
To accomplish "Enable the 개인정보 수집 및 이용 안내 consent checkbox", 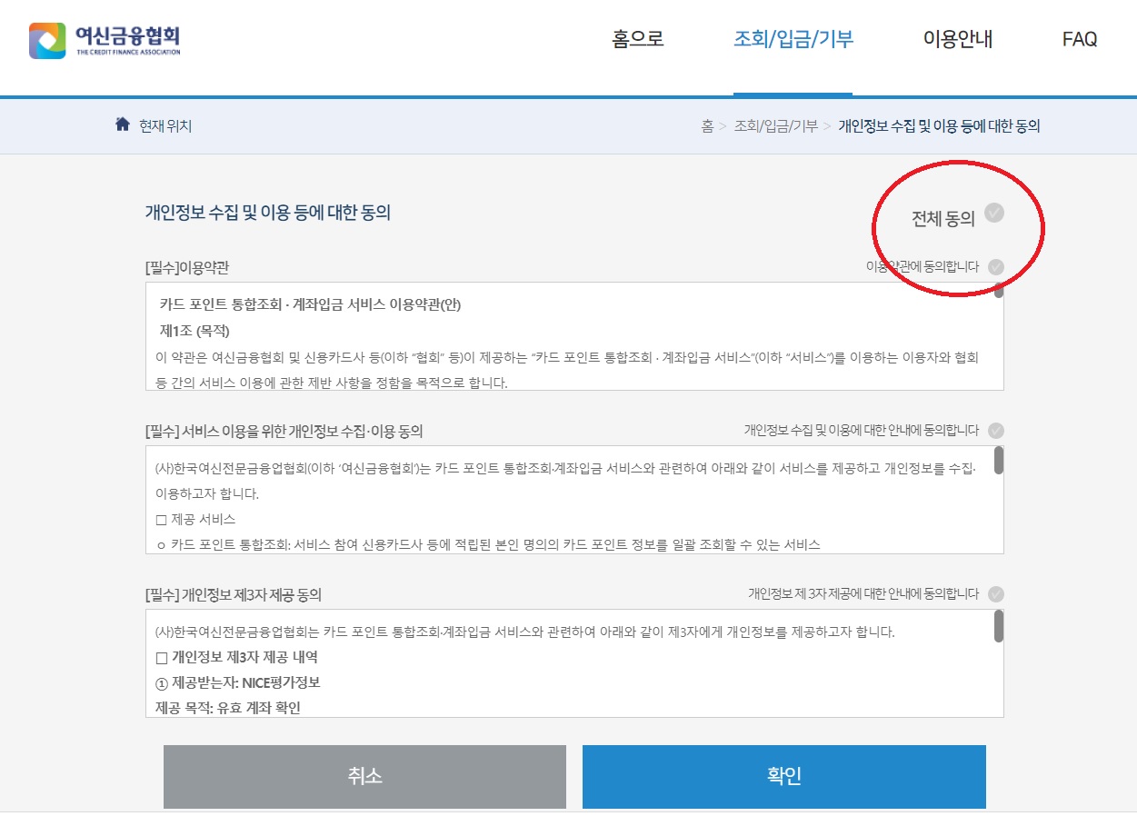I will tap(997, 428).
